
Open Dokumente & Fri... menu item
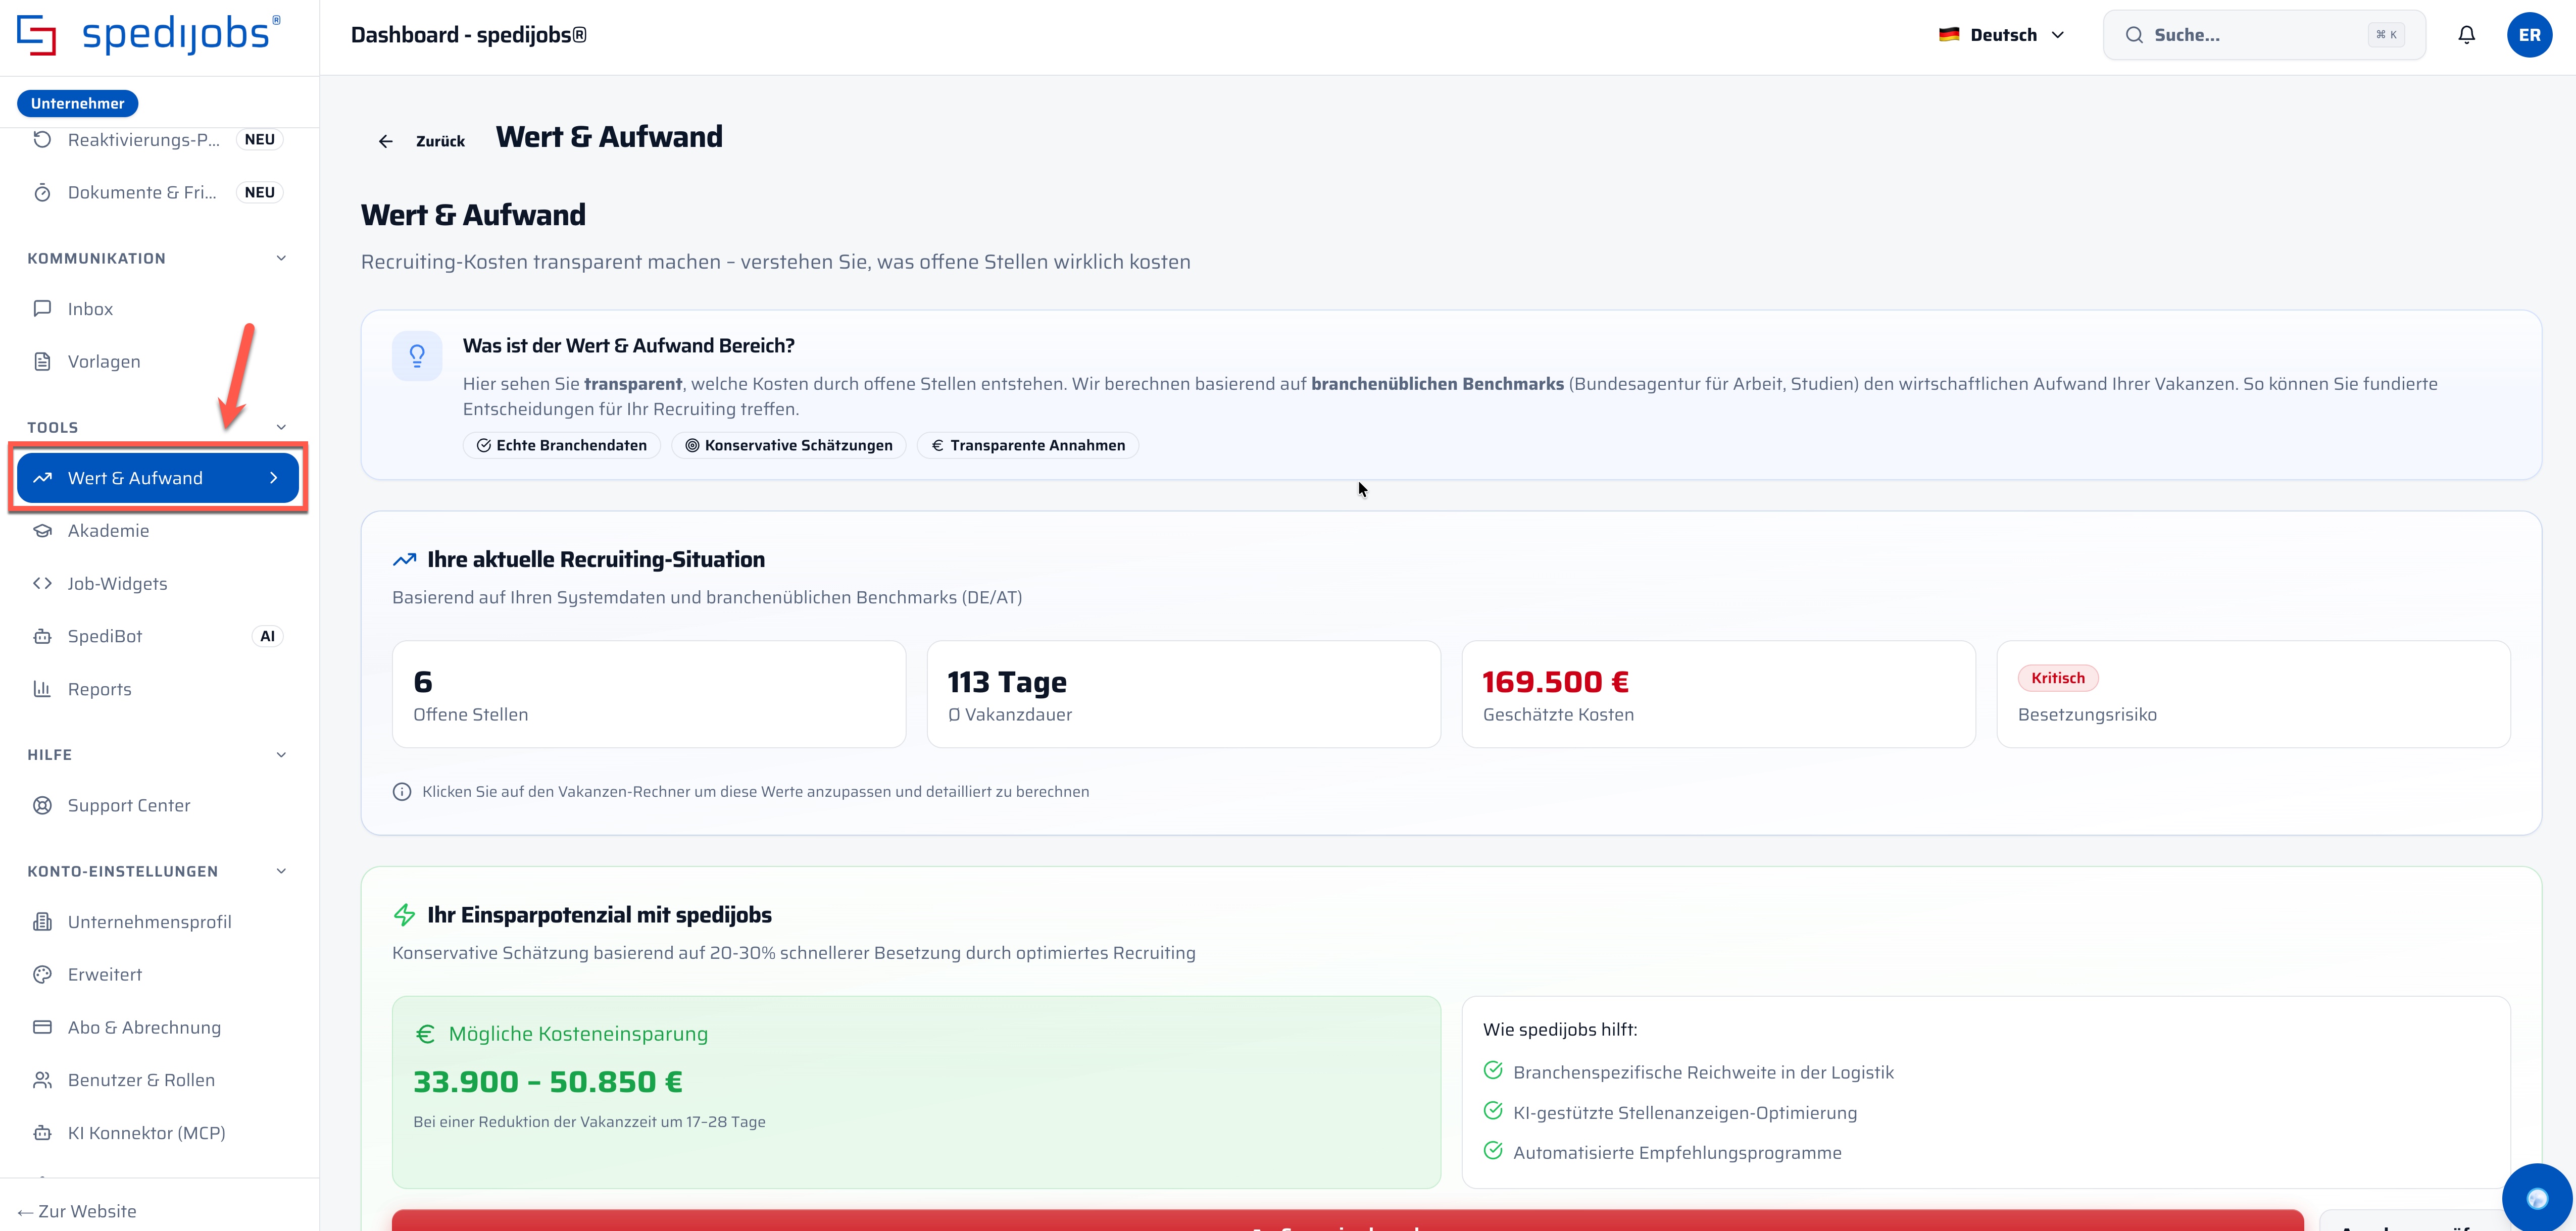158,192
